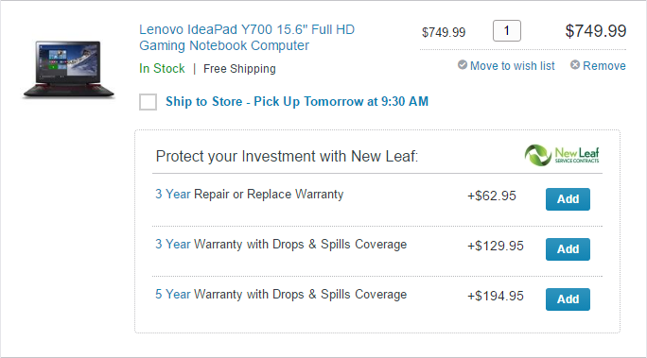The width and height of the screenshot is (647, 358).
Task: Click the Remove link text
Action: tap(604, 66)
